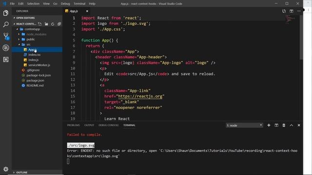The height and width of the screenshot is (175, 312).
Task: Open the Edit menu
Action: pyautogui.click(x=20, y=3)
